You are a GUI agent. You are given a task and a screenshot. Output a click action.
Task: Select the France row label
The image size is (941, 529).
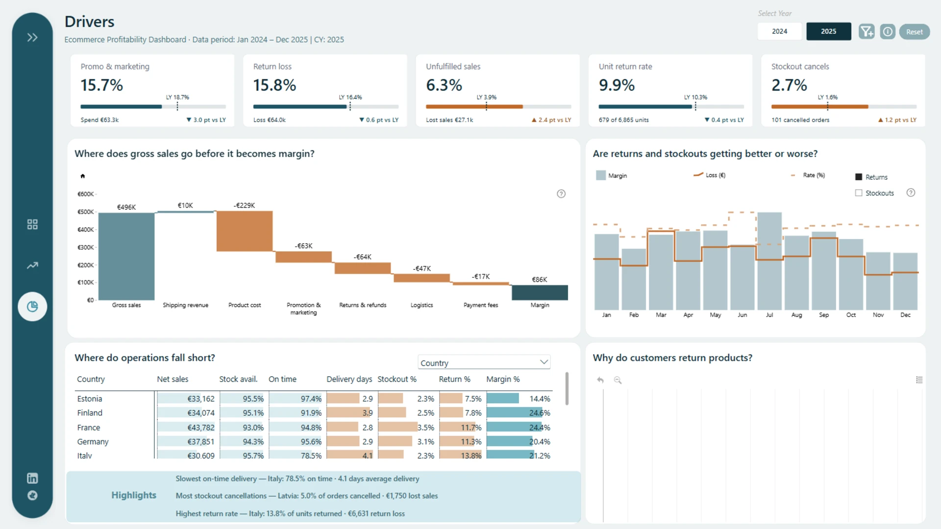89,428
